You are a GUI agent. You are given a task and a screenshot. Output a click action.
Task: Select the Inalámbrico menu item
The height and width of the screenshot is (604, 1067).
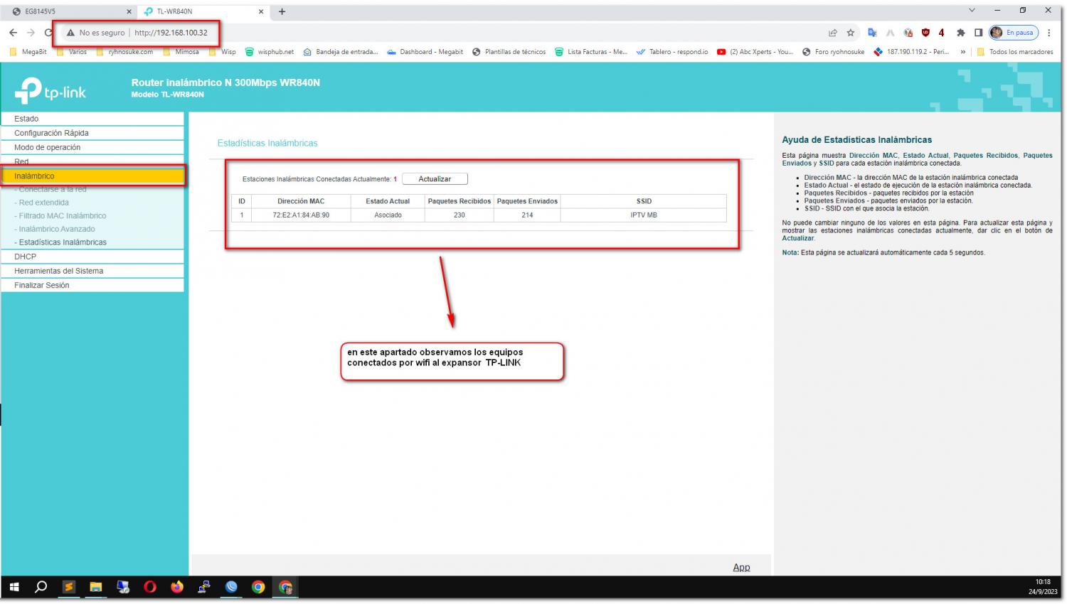click(x=92, y=176)
